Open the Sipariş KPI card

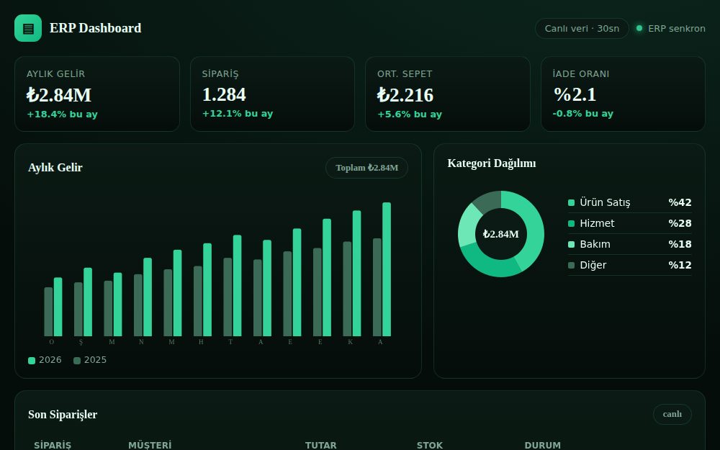pyautogui.click(x=272, y=94)
